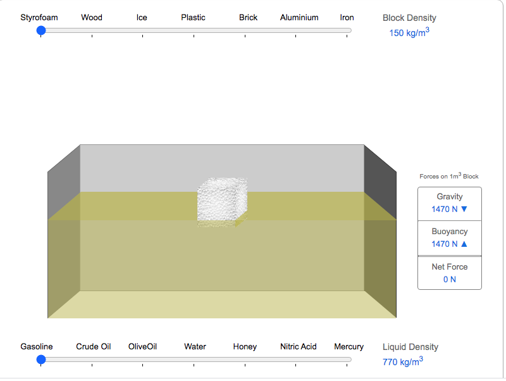Click the 0 N Net Force value
Image resolution: width=506 pixels, height=381 pixels.
pos(449,280)
